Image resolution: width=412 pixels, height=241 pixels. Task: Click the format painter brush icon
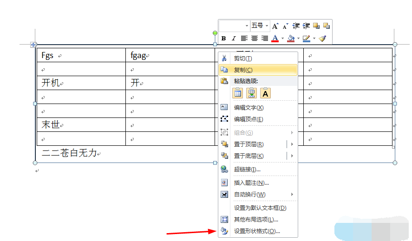click(x=323, y=39)
